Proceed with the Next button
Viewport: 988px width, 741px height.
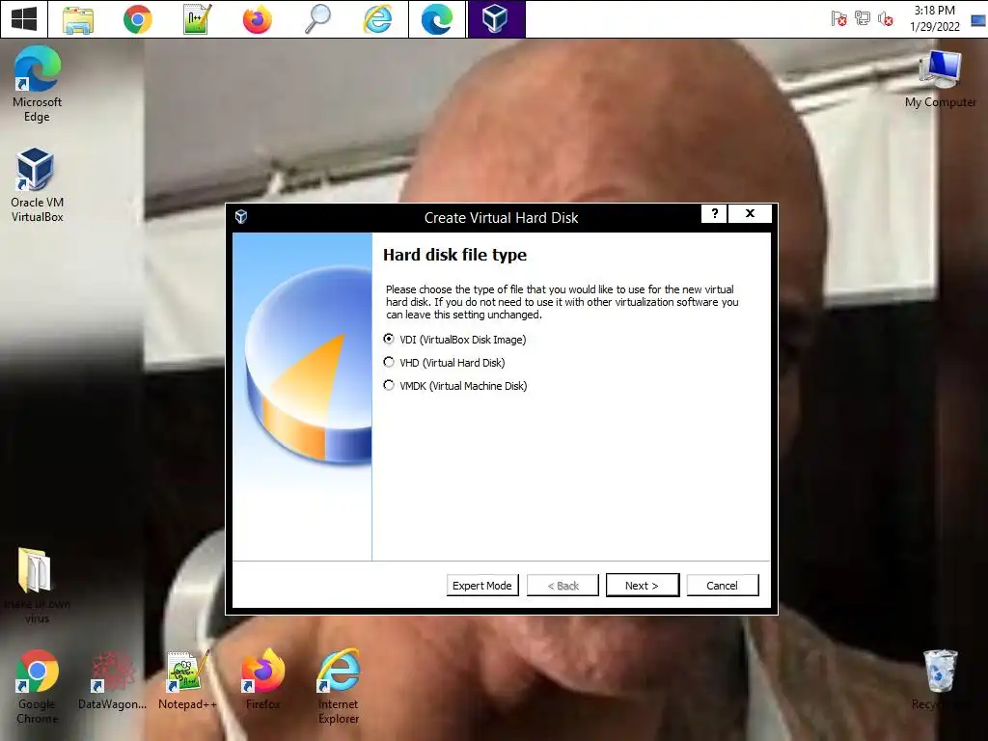642,586
